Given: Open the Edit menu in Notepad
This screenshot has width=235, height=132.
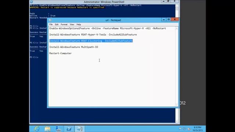Looking at the screenshot, I should 57,25.
